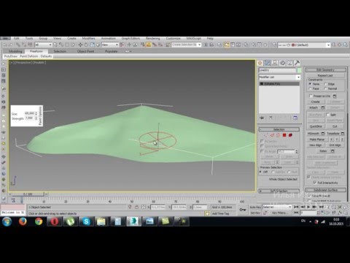Open the Display command panel tab
This screenshot has width=350, height=263.
[x=289, y=63]
